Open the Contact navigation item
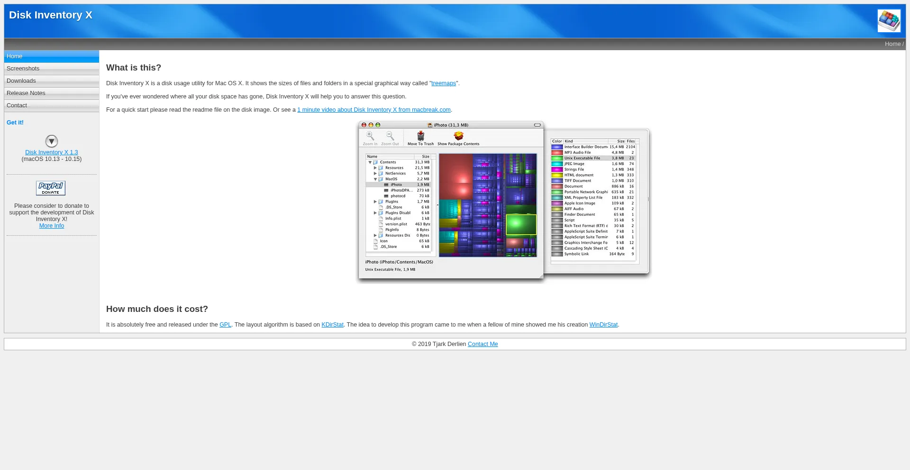 52,106
